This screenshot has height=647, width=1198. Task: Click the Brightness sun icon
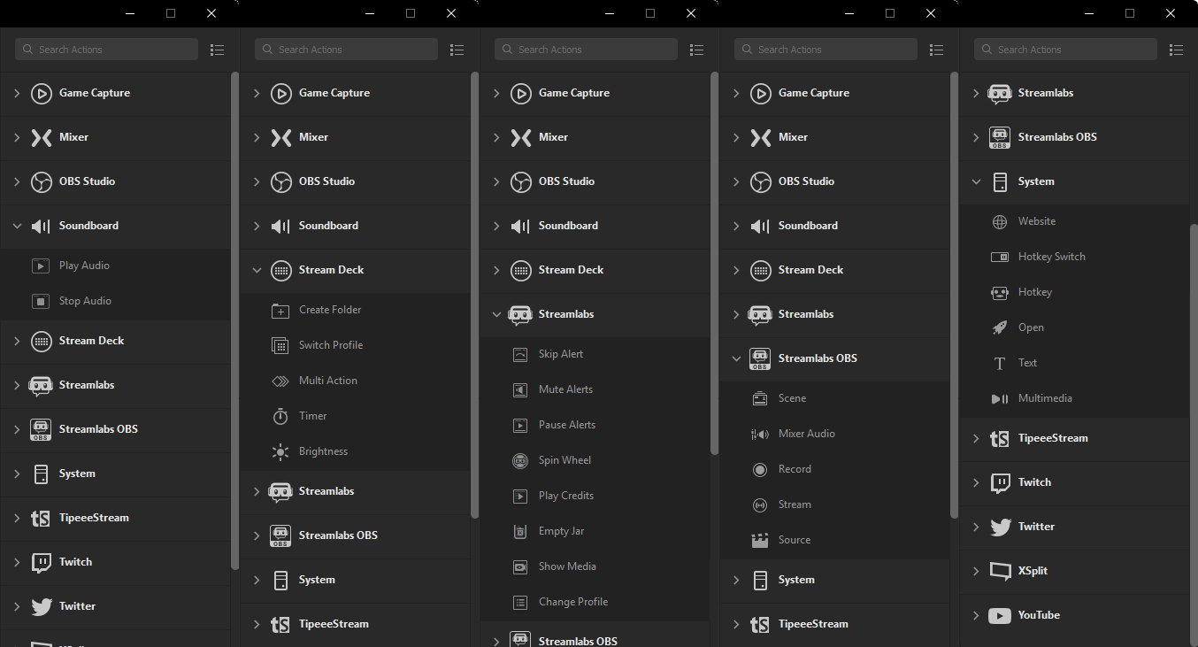[x=280, y=451]
